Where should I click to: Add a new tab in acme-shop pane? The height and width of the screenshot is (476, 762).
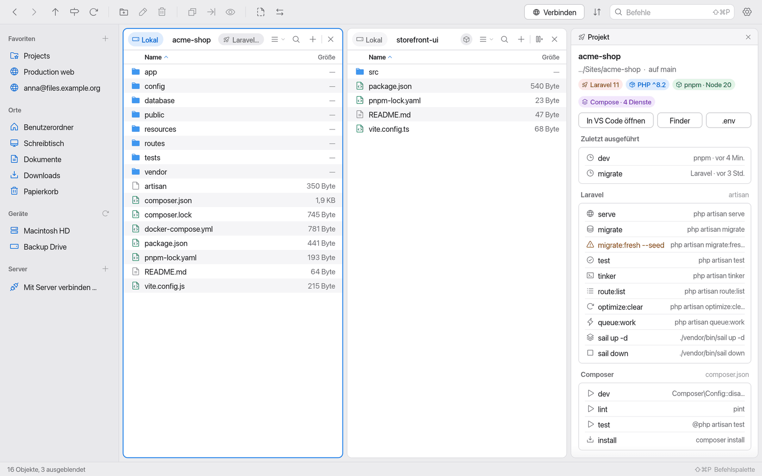[313, 40]
